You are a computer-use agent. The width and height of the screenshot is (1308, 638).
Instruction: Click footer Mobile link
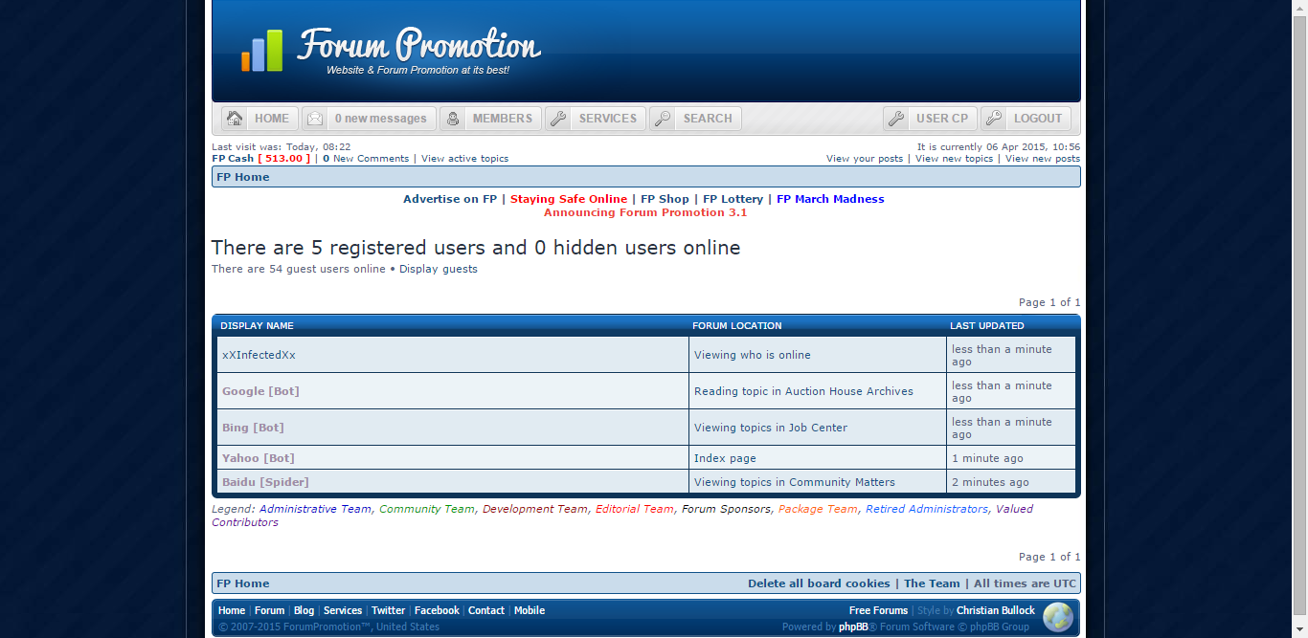(530, 610)
